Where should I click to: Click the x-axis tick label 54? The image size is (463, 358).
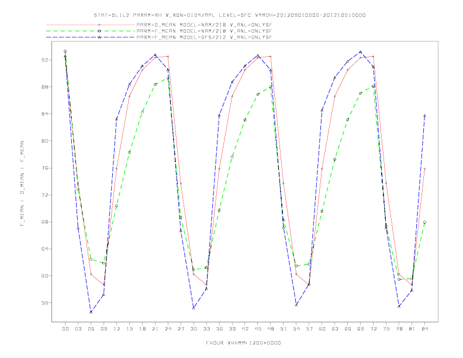pos(296,329)
